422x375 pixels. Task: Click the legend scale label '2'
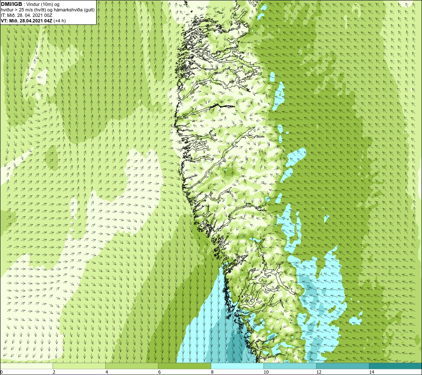pyautogui.click(x=54, y=372)
